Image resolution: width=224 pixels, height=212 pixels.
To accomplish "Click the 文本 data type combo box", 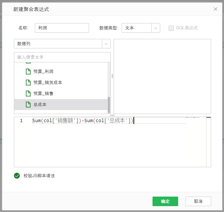I will click(136, 28).
